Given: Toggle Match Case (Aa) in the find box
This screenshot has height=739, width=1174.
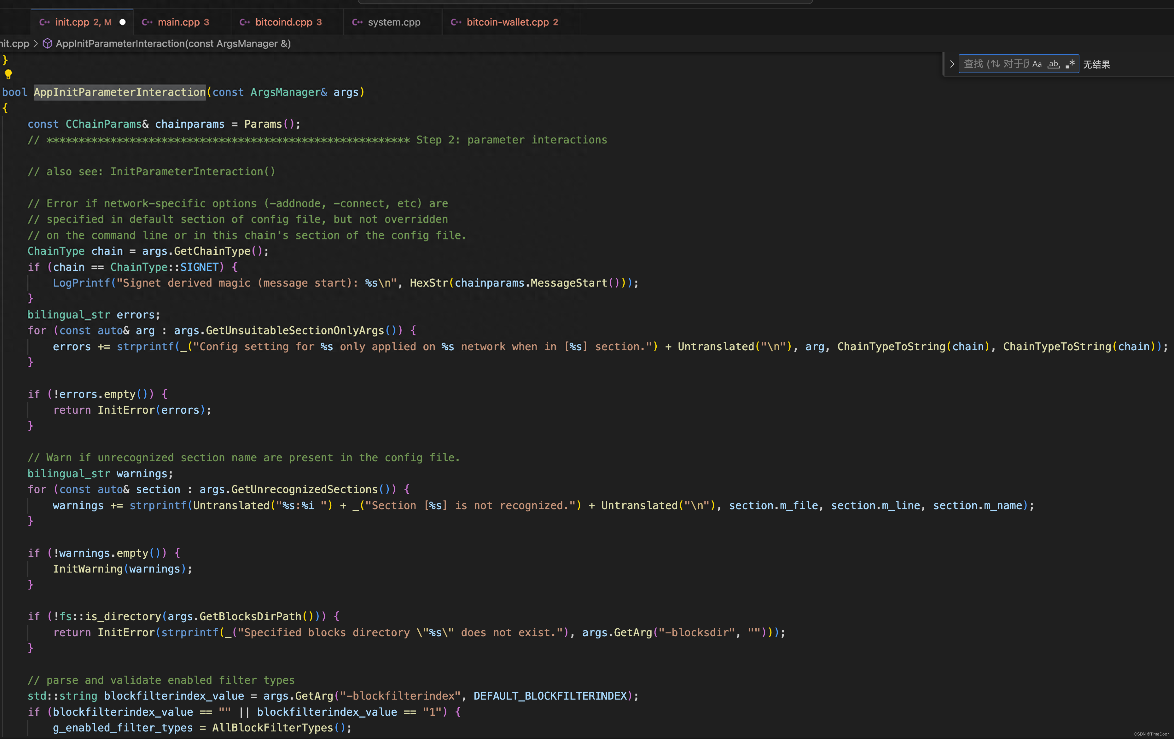Looking at the screenshot, I should [1037, 64].
